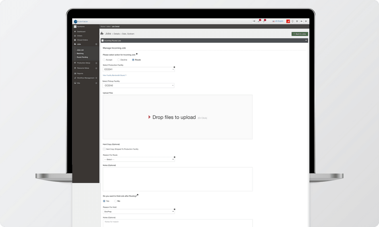Click the Back to Jobs button
This screenshot has height=227, width=379.
(300, 34)
